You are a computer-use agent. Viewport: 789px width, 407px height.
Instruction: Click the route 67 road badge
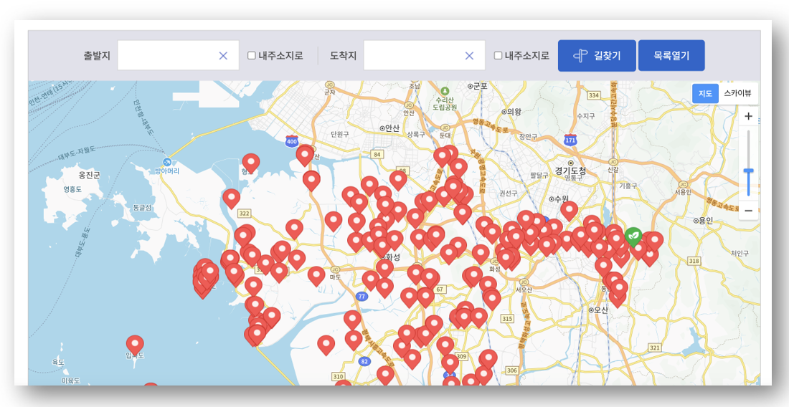(x=440, y=289)
